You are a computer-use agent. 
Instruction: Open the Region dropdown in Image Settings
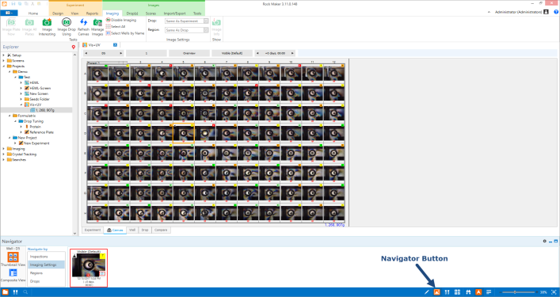point(186,30)
